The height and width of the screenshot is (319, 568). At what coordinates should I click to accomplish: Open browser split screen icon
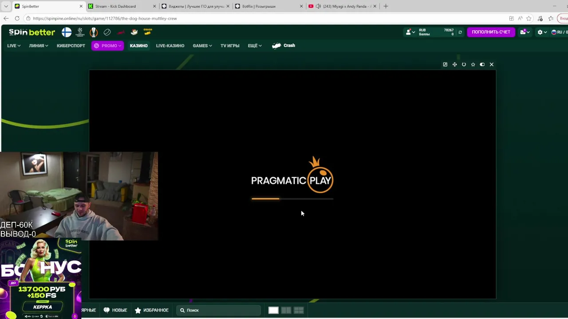(x=512, y=18)
